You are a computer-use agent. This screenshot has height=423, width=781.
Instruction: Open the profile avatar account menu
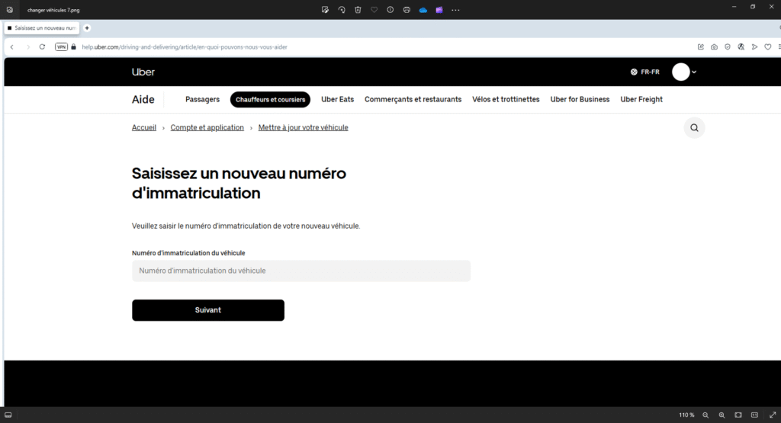(684, 72)
